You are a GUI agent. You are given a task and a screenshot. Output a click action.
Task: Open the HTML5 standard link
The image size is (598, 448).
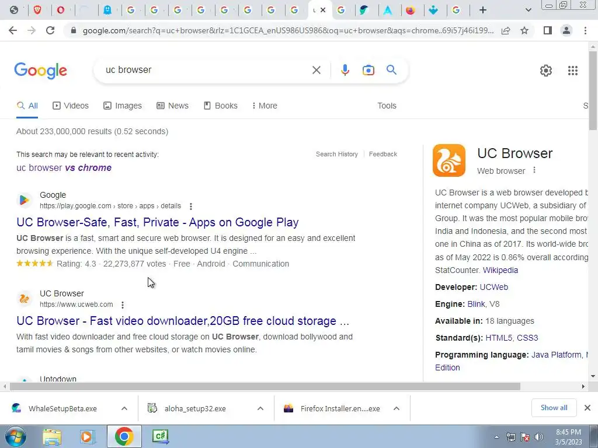click(499, 338)
